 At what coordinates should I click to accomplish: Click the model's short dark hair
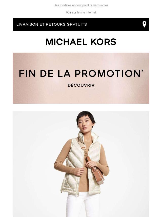coord(86,117)
